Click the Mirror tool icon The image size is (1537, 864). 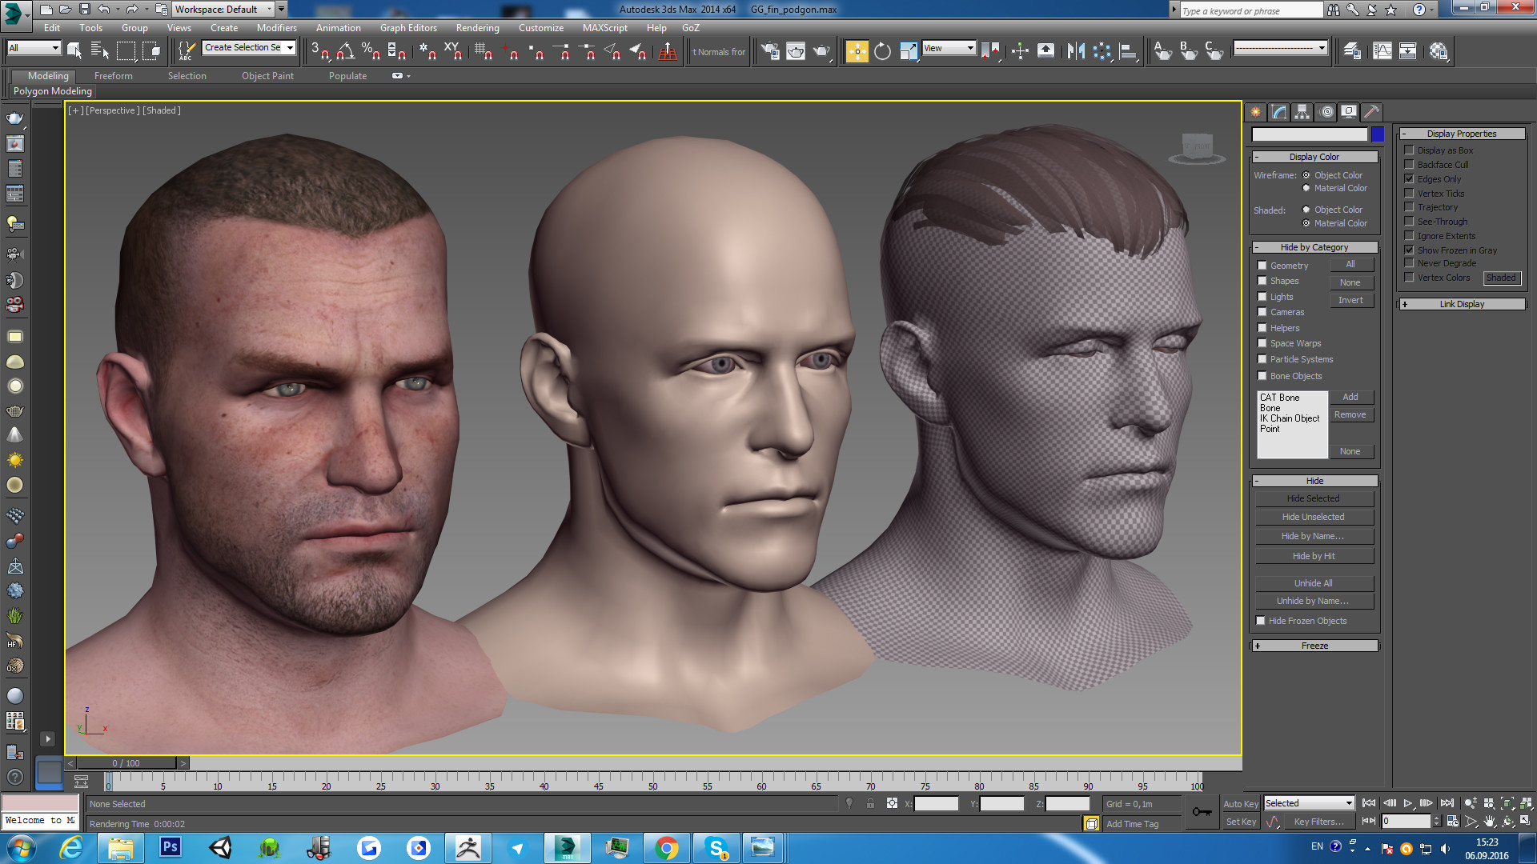[x=1074, y=50]
